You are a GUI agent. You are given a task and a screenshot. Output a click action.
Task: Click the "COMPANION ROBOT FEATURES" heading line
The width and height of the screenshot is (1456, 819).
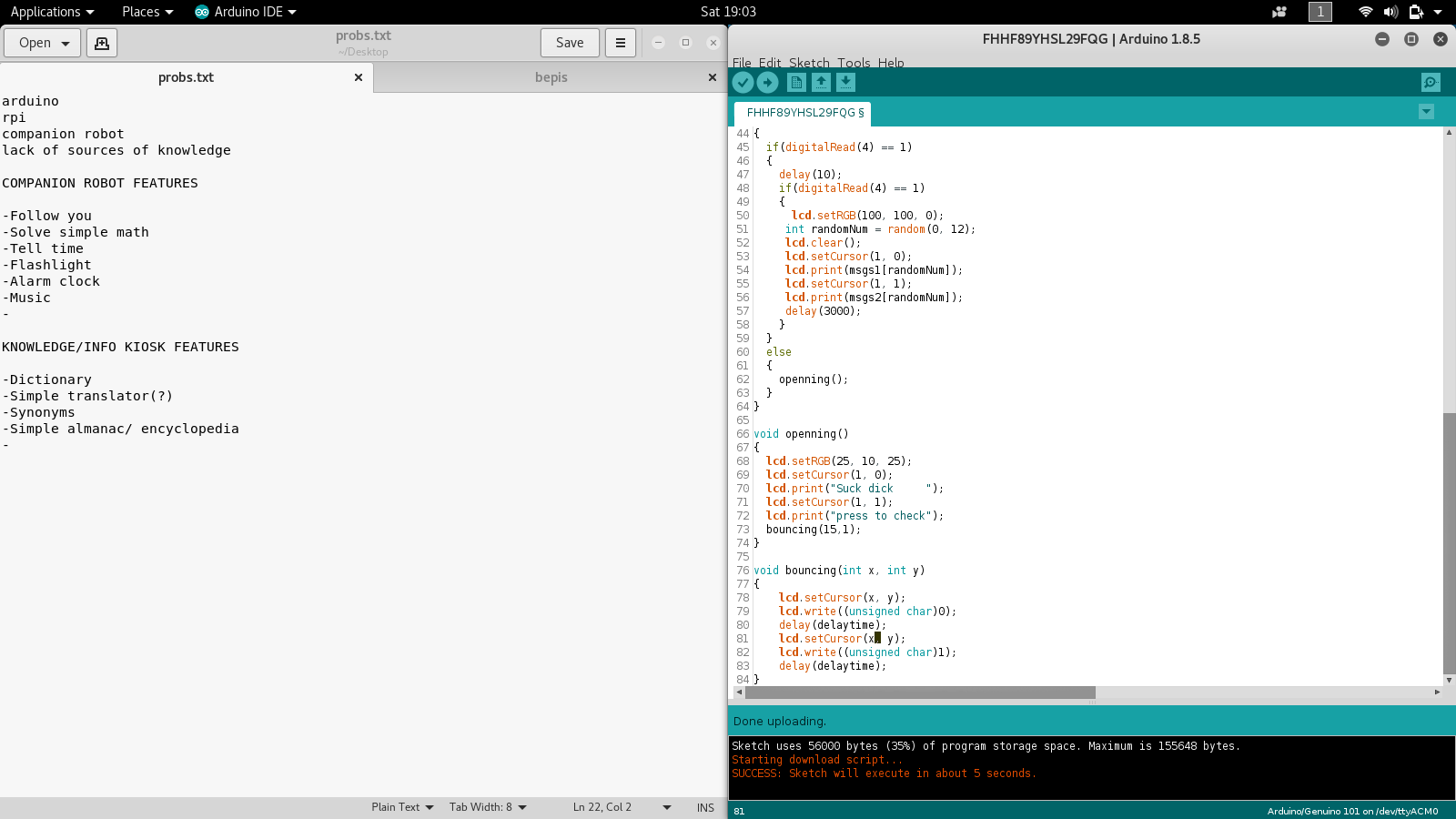100,183
